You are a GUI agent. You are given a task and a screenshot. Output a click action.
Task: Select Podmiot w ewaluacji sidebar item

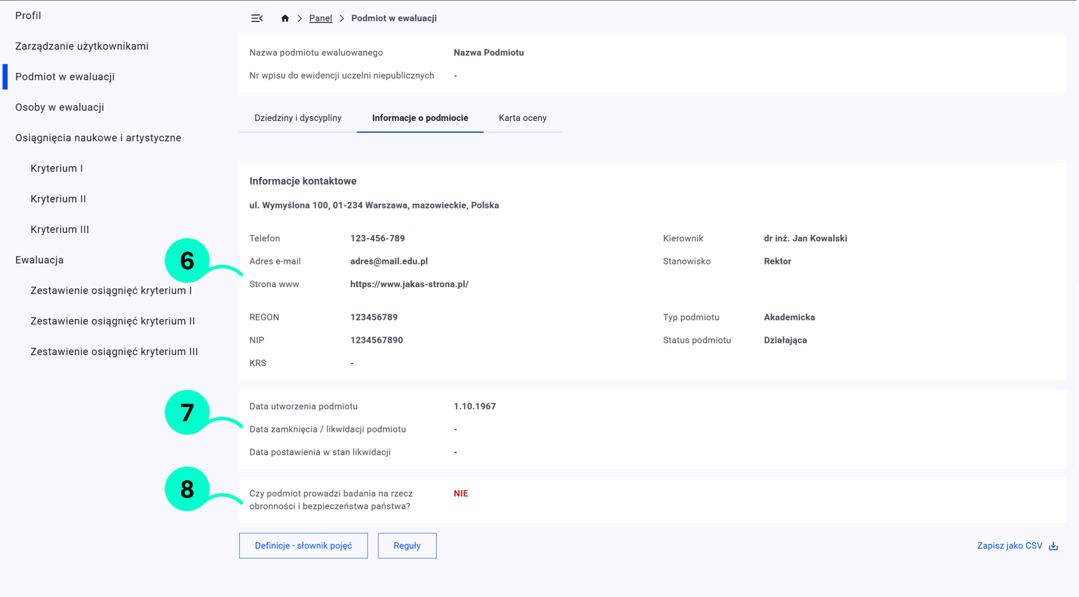point(65,77)
